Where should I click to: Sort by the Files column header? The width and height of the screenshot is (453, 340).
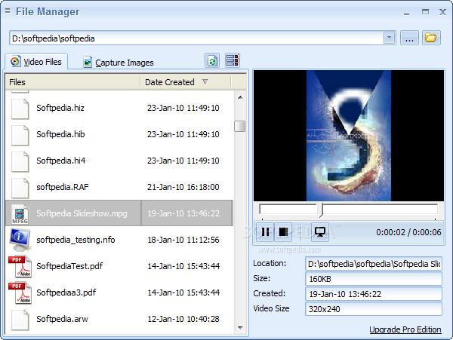click(x=72, y=82)
